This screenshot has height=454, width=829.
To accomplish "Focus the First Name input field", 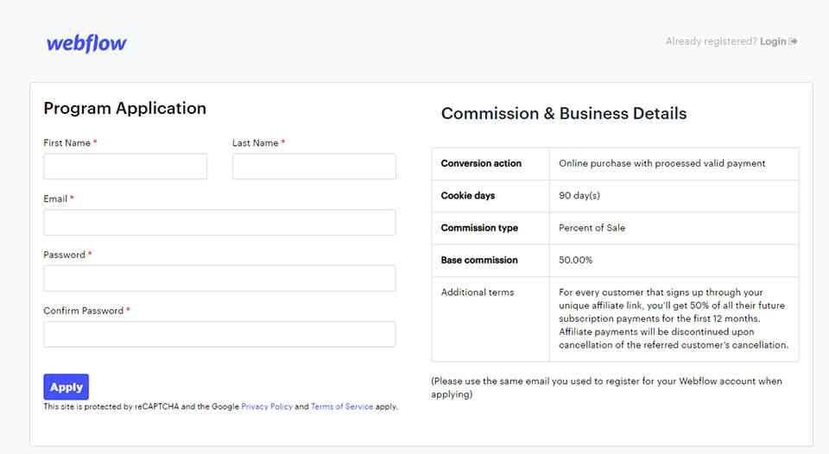I will point(125,167).
